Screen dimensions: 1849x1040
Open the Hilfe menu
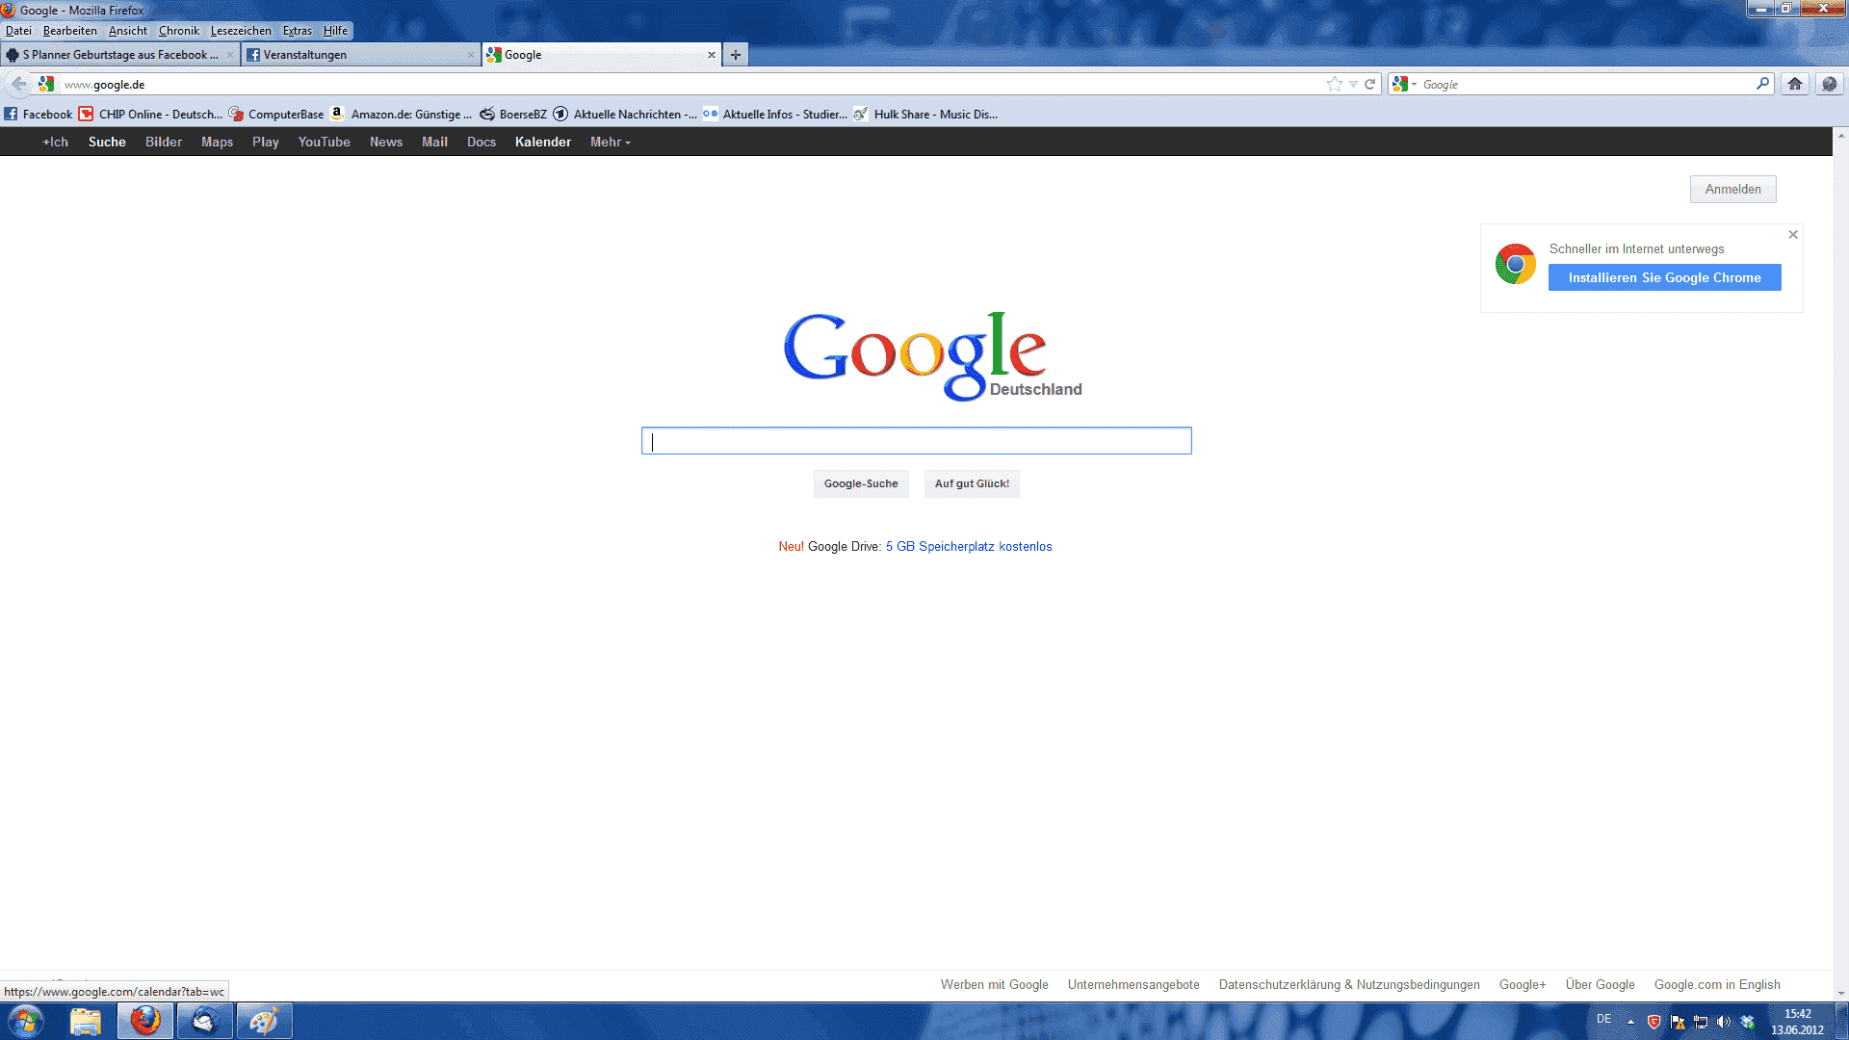pyautogui.click(x=335, y=31)
